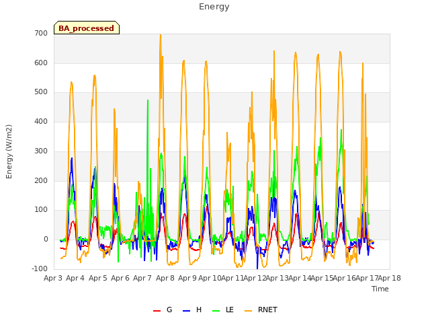The image size is (430, 323).
Task: Toggle the LE legend entry
Action: coord(223,310)
